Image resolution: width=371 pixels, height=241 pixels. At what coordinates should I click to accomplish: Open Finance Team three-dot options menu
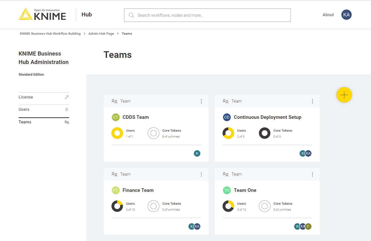(x=201, y=174)
